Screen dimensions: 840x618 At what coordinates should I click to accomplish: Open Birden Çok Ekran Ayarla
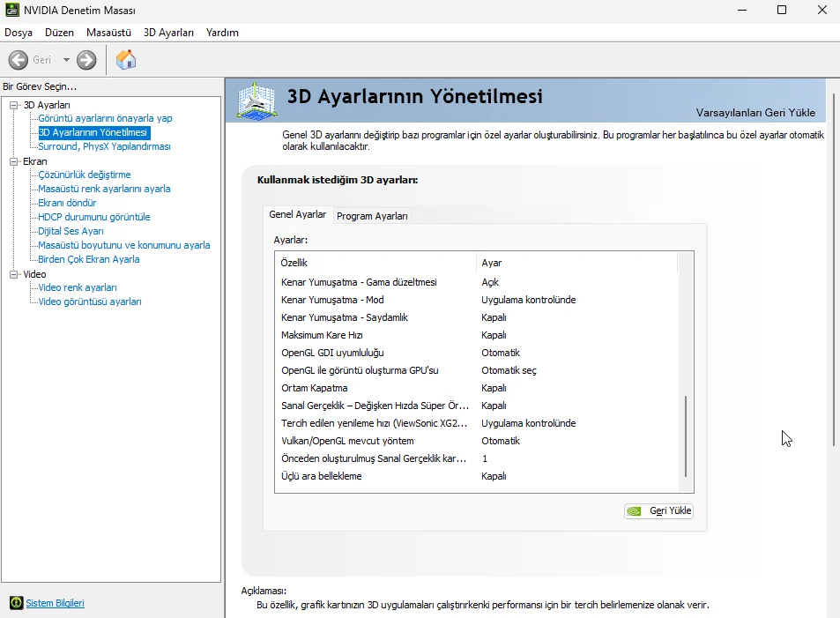89,259
